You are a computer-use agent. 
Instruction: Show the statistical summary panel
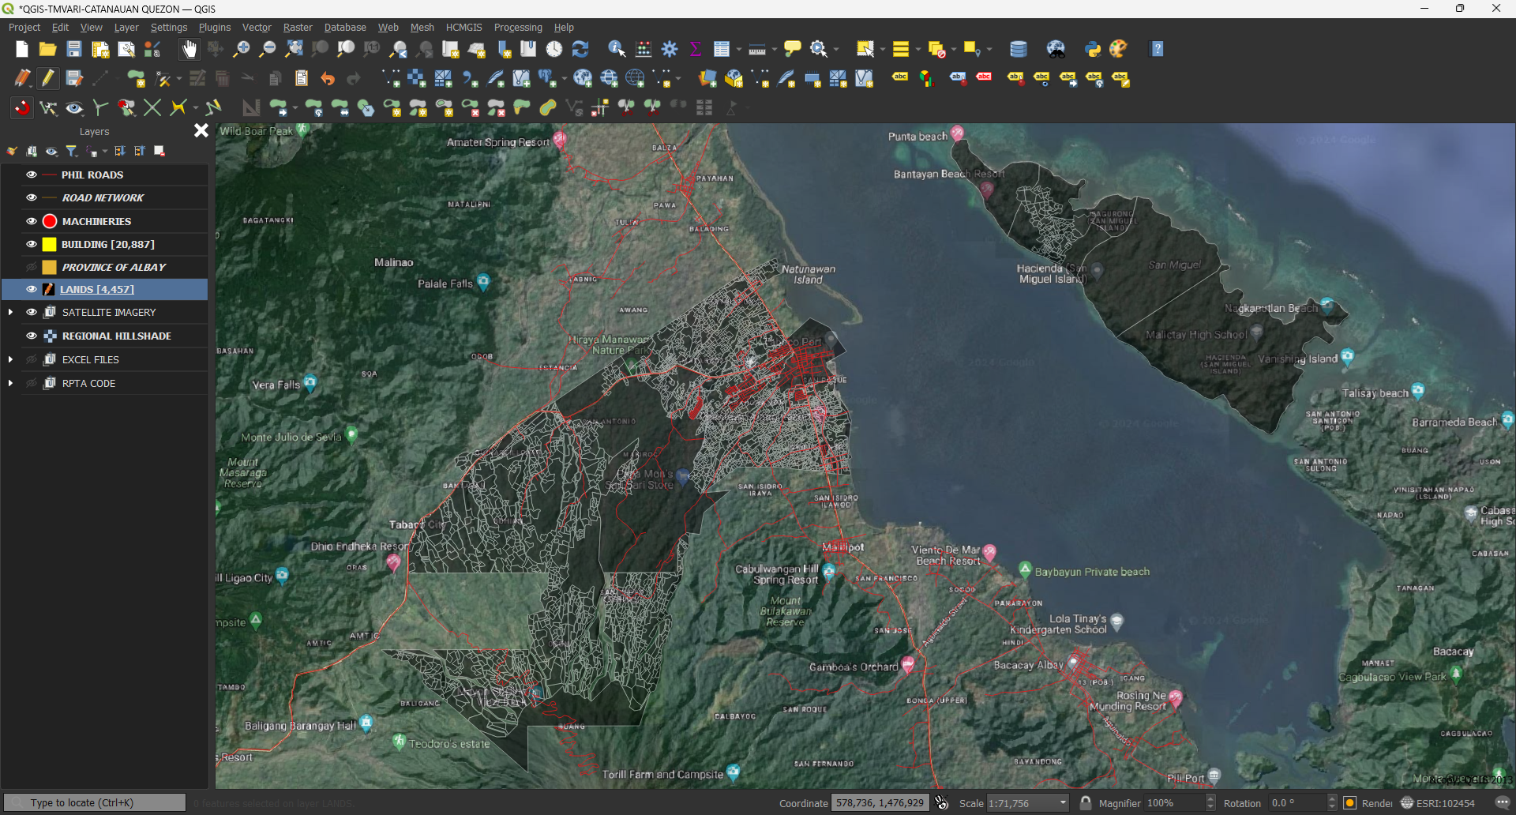(x=695, y=49)
